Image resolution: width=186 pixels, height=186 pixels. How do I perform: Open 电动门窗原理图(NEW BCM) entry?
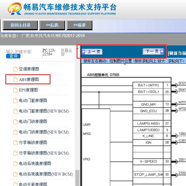[x=44, y=111]
